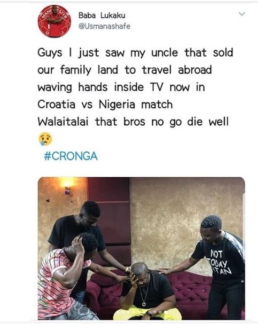
Task: Visit the @Usmanashafe handle
Action: [x=104, y=26]
